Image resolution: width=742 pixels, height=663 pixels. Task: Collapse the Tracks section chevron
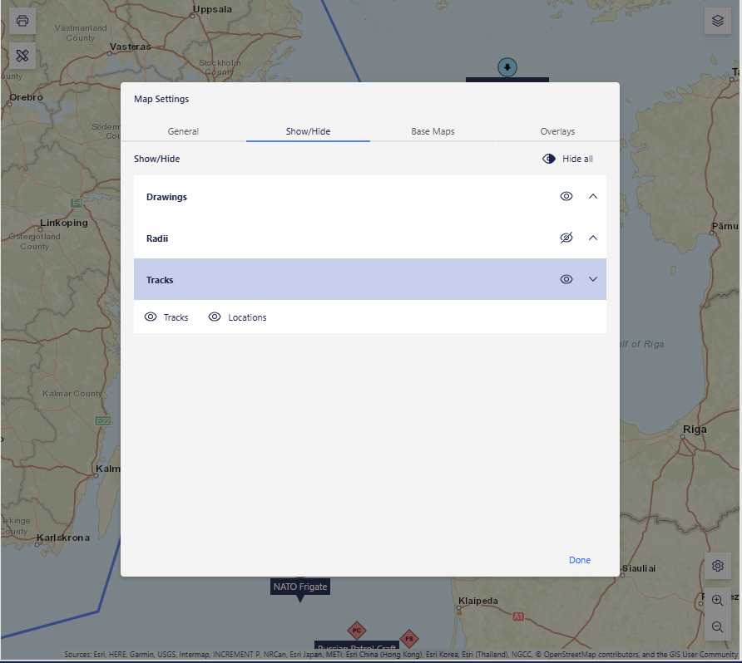tap(592, 279)
